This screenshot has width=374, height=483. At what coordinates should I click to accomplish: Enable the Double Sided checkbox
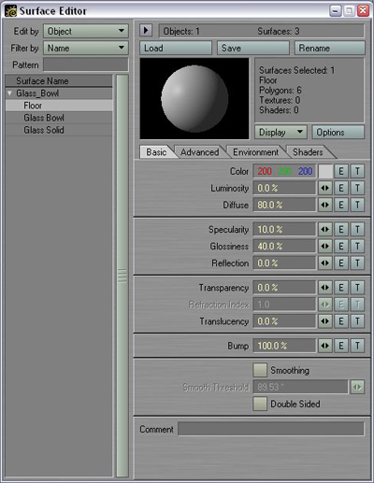tap(260, 404)
